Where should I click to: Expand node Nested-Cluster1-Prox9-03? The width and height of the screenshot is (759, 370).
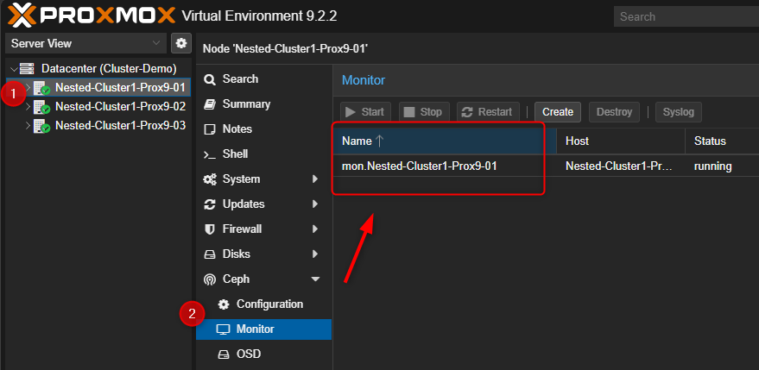(28, 126)
